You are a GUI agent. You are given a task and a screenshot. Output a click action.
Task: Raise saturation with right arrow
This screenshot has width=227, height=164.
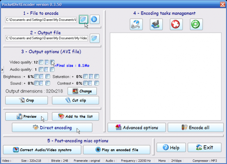(96, 76)
